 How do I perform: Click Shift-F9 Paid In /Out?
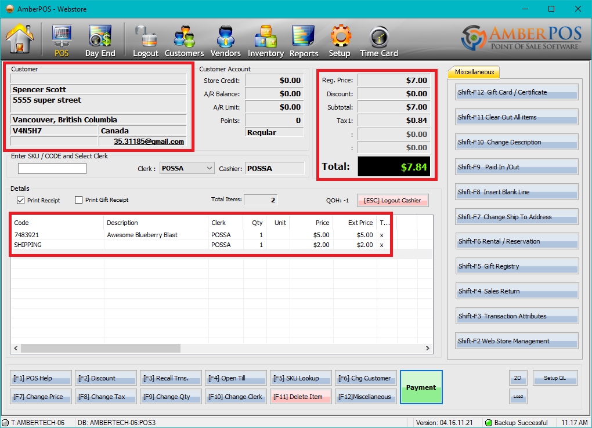[x=517, y=167]
